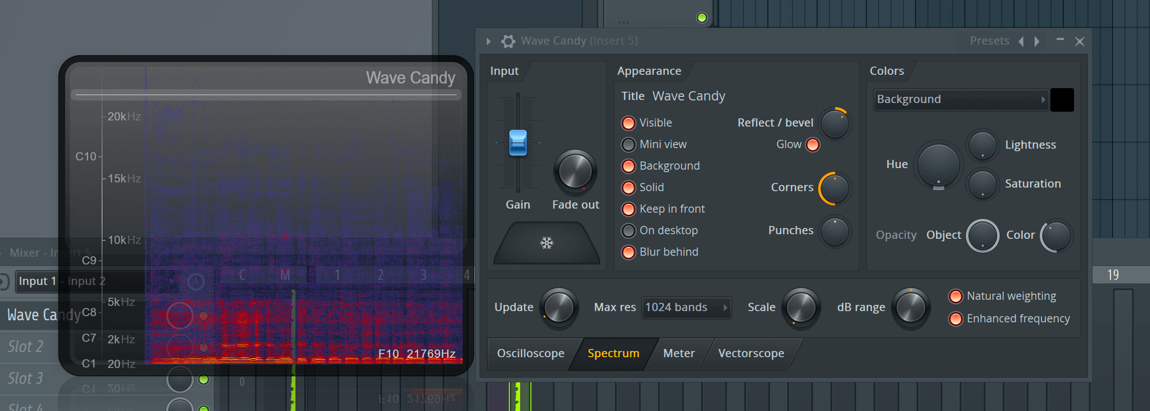
Task: Toggle the Visible option
Action: tap(628, 123)
